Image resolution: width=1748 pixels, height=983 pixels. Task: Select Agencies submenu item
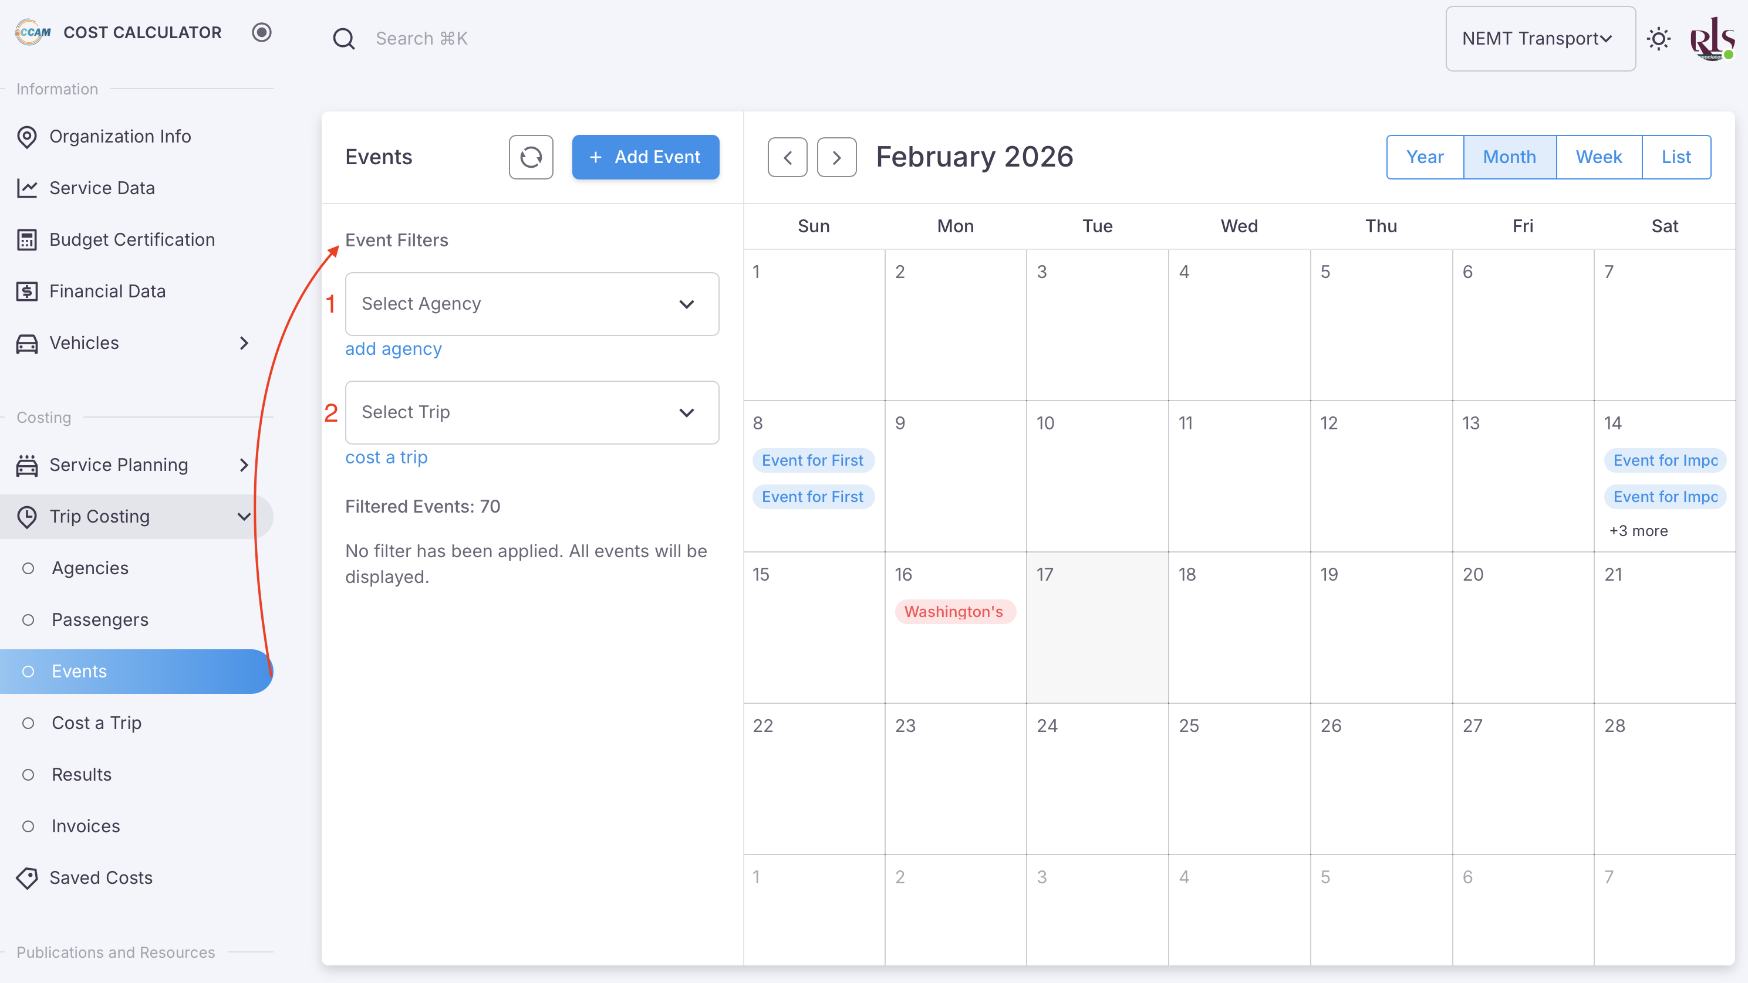(90, 568)
